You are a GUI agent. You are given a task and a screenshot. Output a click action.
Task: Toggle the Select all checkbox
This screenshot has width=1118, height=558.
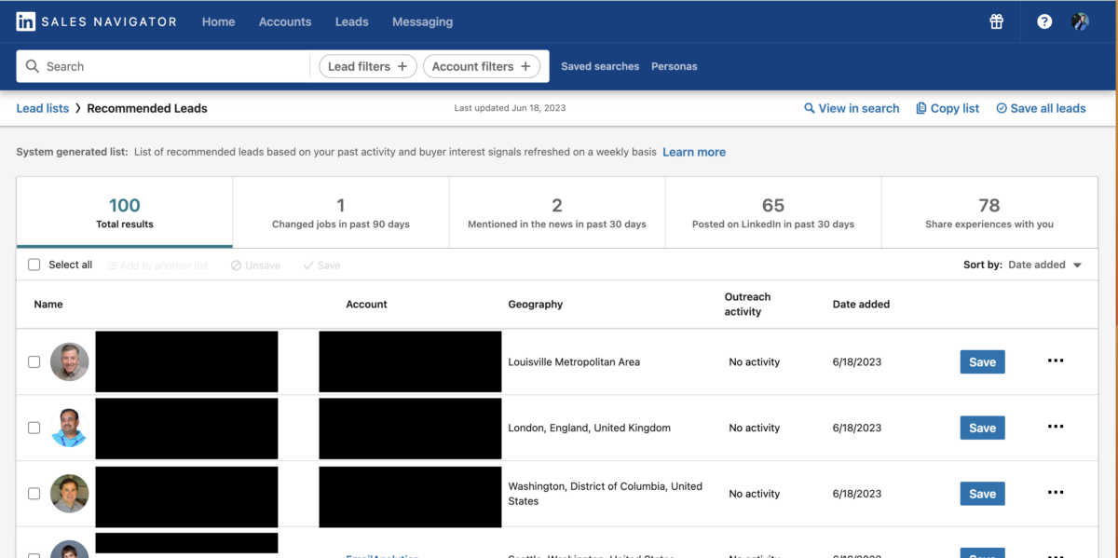coord(34,265)
